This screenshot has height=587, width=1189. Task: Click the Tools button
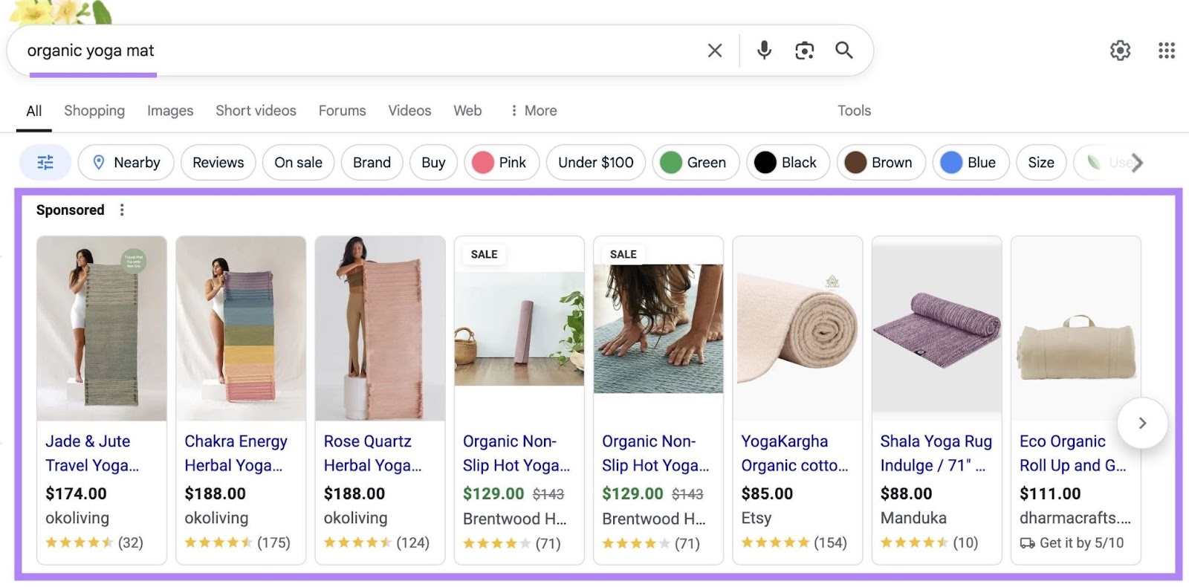853,110
